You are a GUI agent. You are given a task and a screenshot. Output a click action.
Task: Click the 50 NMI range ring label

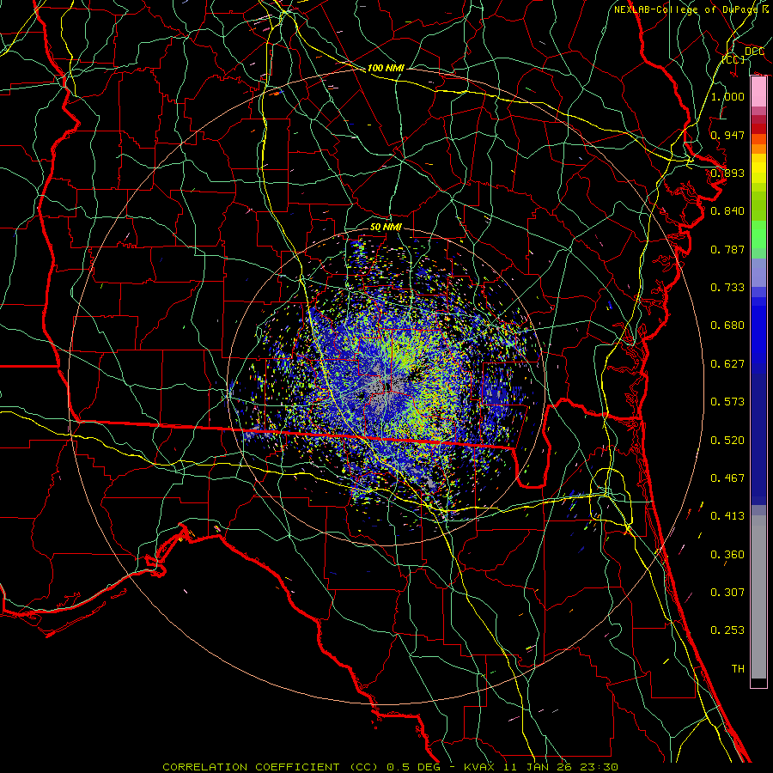[386, 227]
